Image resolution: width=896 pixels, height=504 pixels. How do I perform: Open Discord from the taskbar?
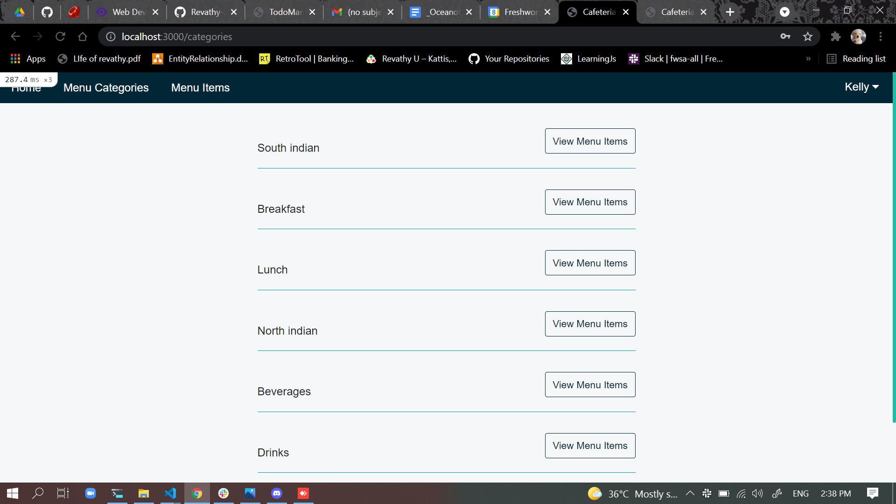pyautogui.click(x=277, y=493)
